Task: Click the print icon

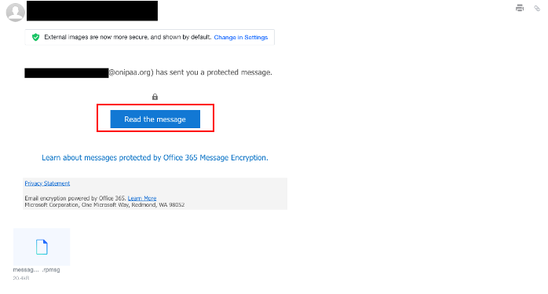Action: [520, 8]
